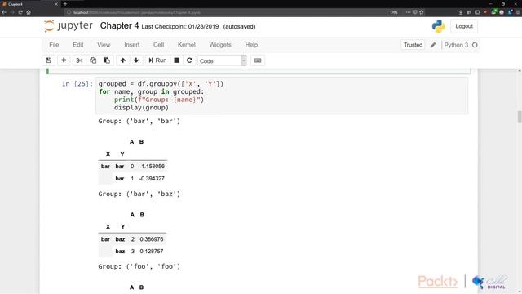This screenshot has width=522, height=294.
Task: Click value 0.386976 in second table
Action: tap(152, 239)
